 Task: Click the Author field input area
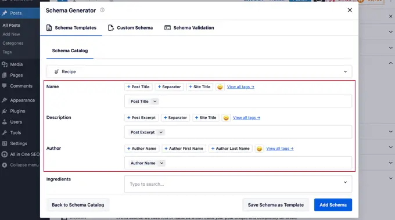pos(238,163)
